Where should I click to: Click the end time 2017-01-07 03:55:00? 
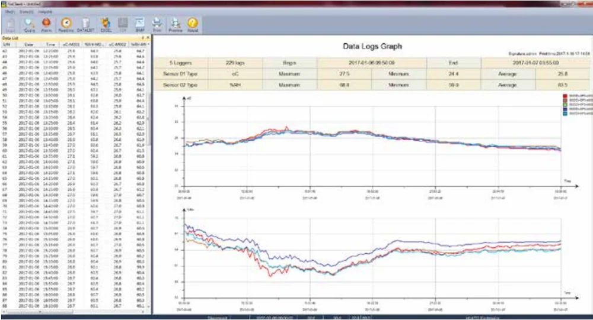tap(536, 63)
